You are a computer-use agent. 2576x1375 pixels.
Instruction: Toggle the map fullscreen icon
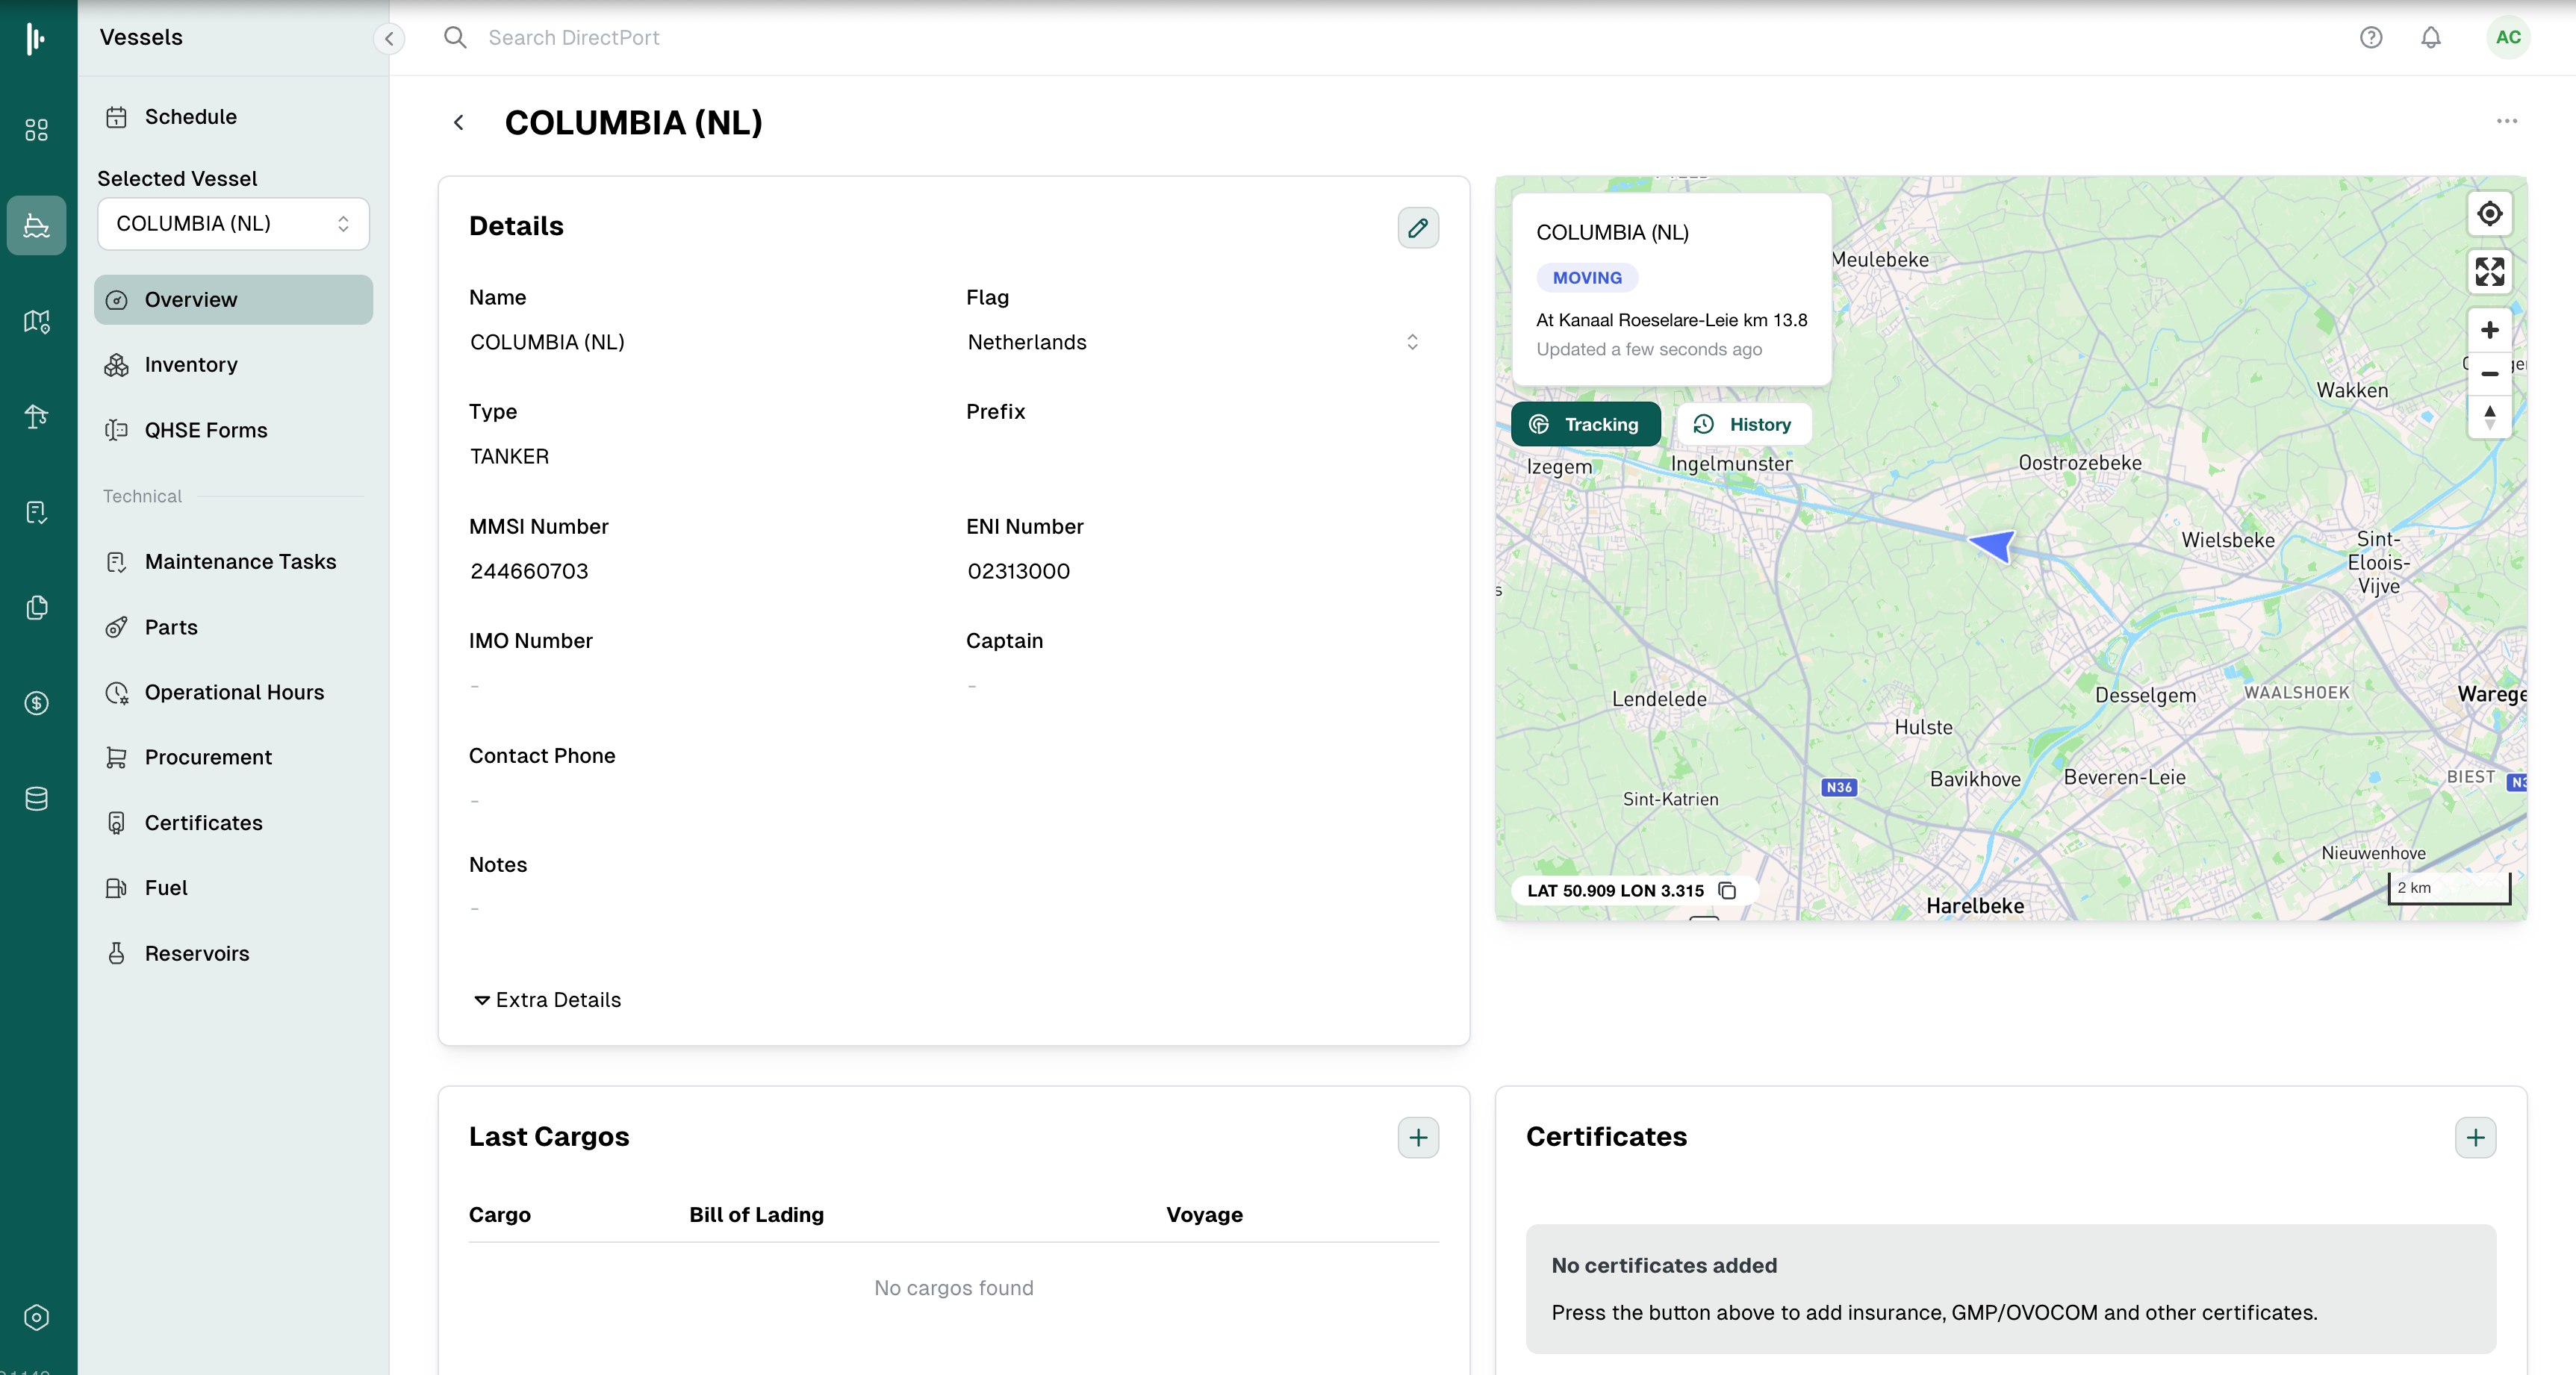pos(2489,271)
